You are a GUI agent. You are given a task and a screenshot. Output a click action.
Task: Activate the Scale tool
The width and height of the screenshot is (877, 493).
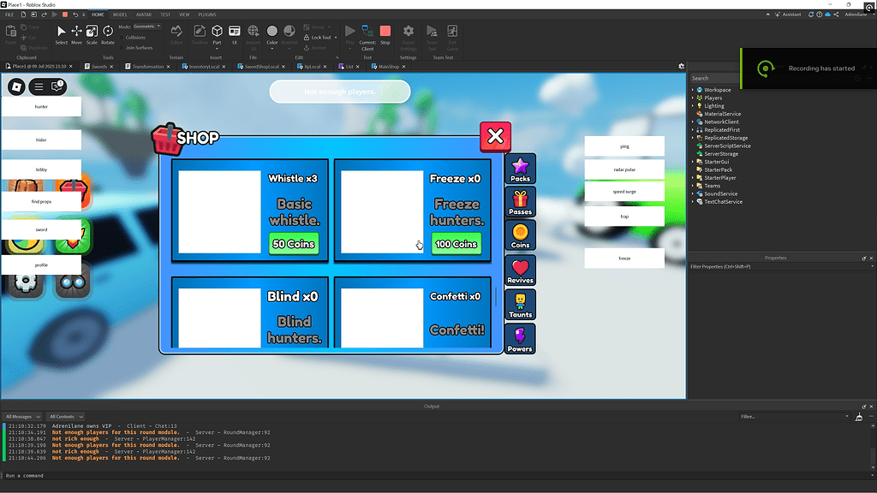coord(92,34)
